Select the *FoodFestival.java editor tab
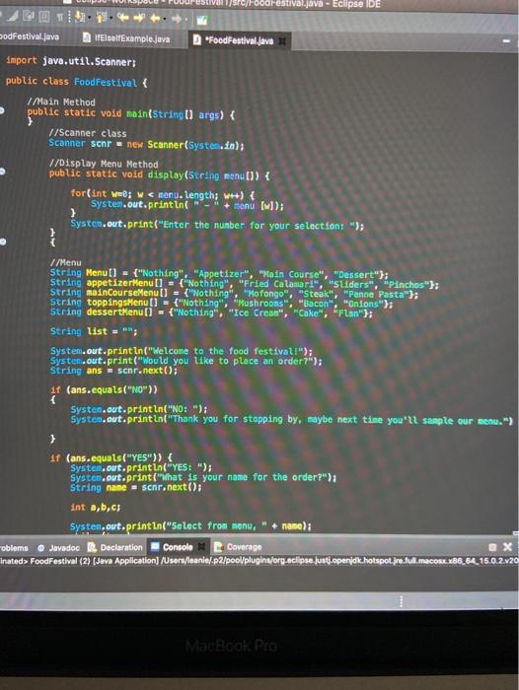 point(240,41)
